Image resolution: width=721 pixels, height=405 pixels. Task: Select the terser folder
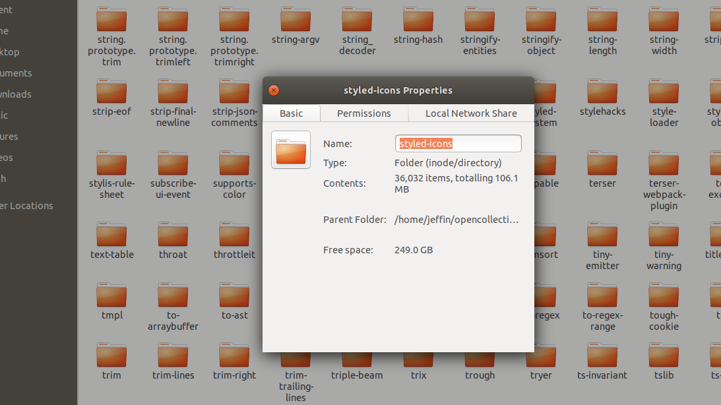coord(602,170)
